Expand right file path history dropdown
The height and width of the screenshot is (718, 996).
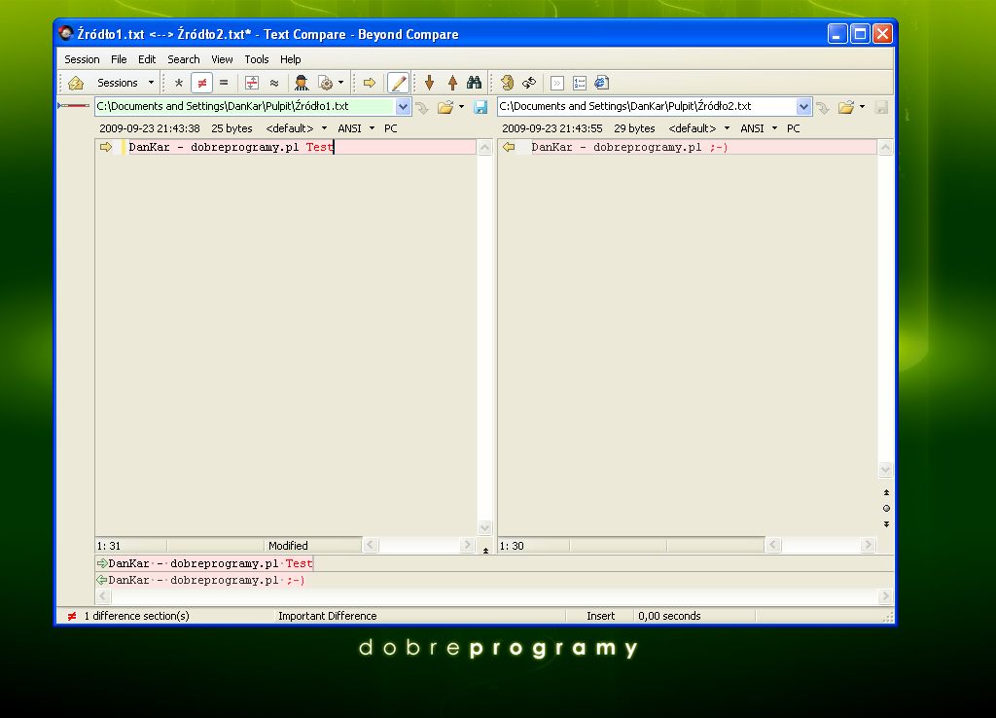pos(803,107)
